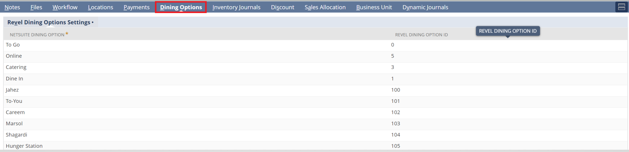Go to the Locations tab
This screenshot has width=629, height=152.
tap(100, 7)
